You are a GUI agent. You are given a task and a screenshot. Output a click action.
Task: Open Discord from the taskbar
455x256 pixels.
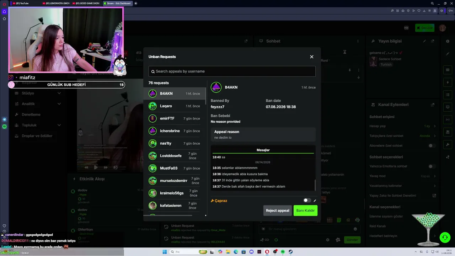coord(252,252)
